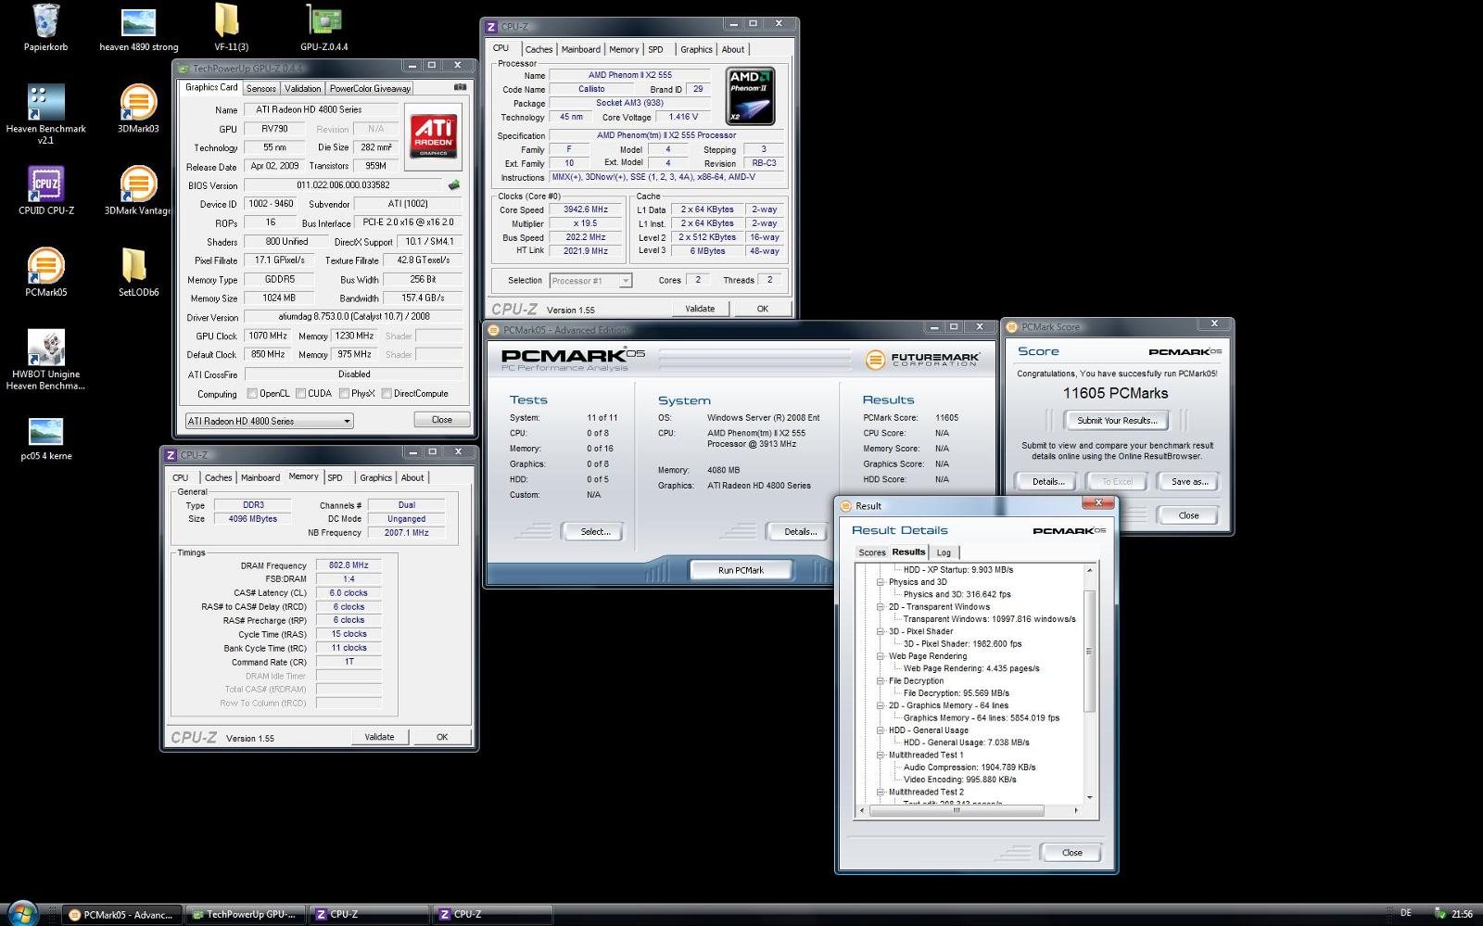The height and width of the screenshot is (926, 1483).
Task: Click the Result vertical scrollbar down arrow
Action: 1090,797
